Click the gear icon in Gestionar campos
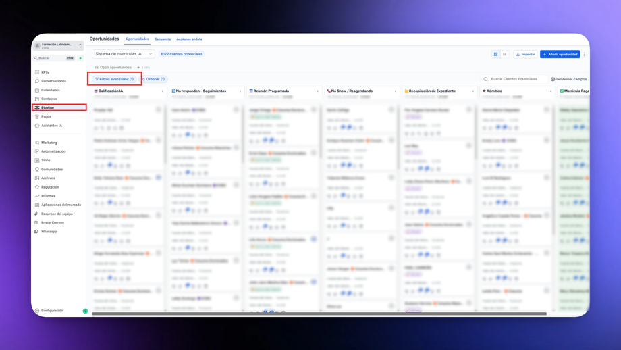This screenshot has height=350, width=621. (553, 79)
